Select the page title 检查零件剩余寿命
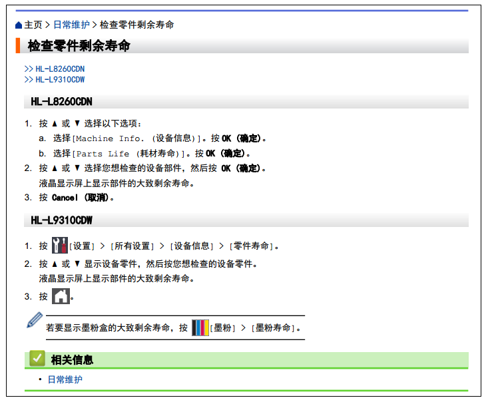The image size is (494, 400). coord(79,46)
